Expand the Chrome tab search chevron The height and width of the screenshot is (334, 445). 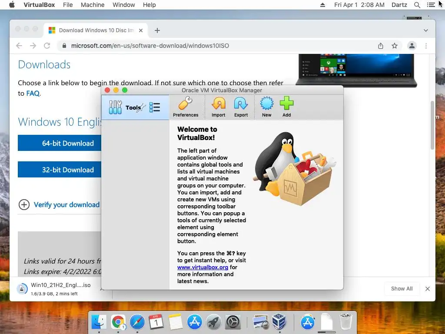(426, 30)
